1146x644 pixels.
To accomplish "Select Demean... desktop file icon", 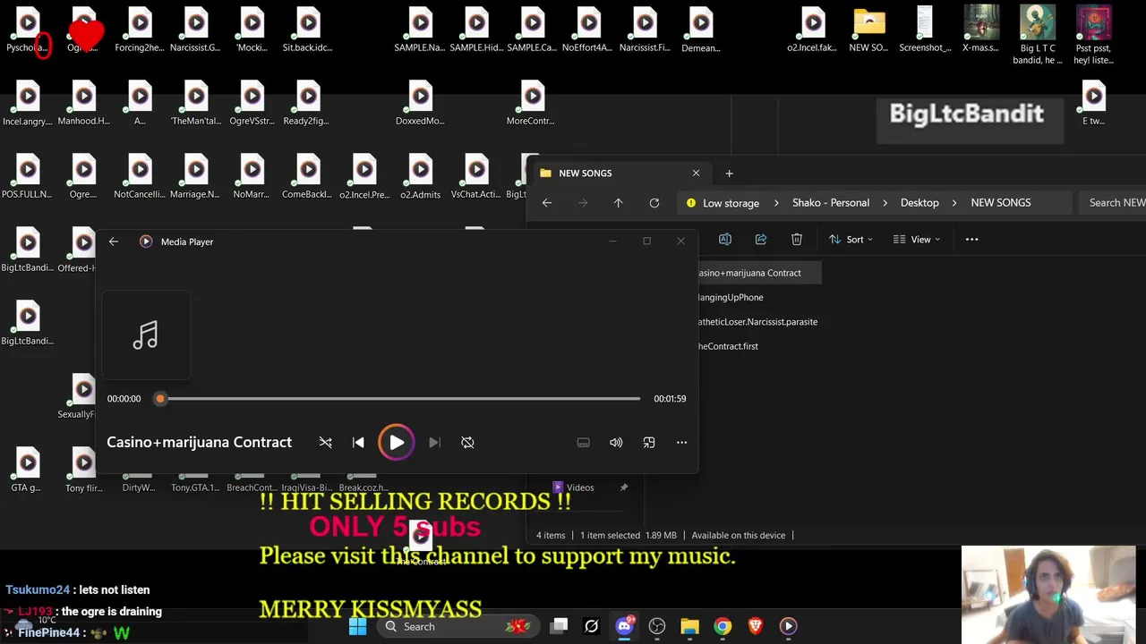I will pos(701,30).
